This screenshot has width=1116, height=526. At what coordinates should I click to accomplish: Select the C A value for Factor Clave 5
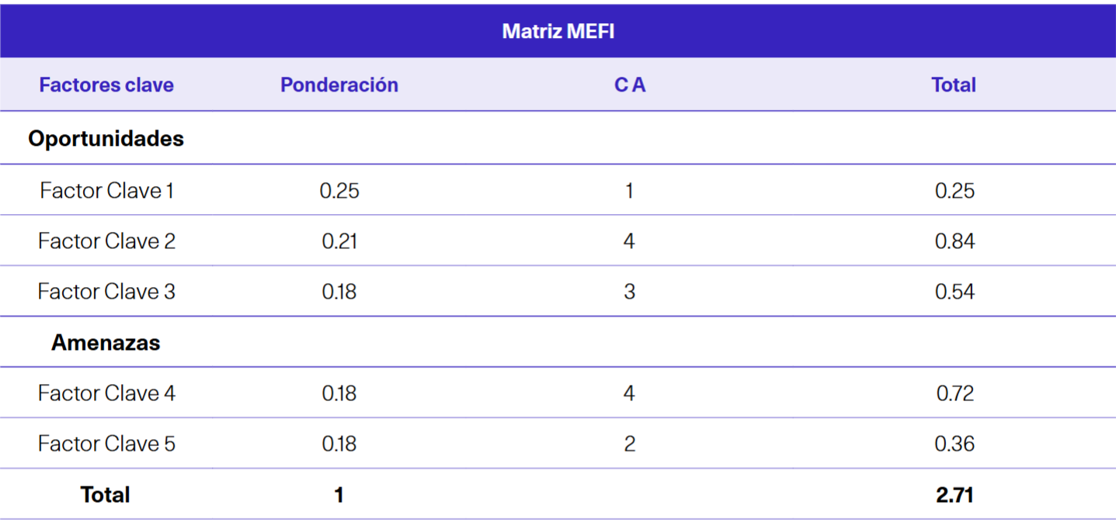point(629,444)
